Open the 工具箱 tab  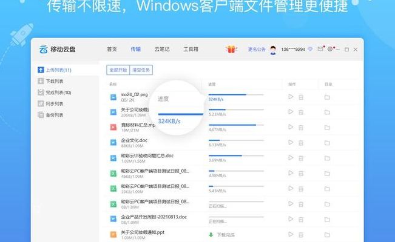[x=191, y=49]
